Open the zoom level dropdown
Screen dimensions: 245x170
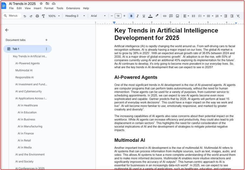click(54, 16)
